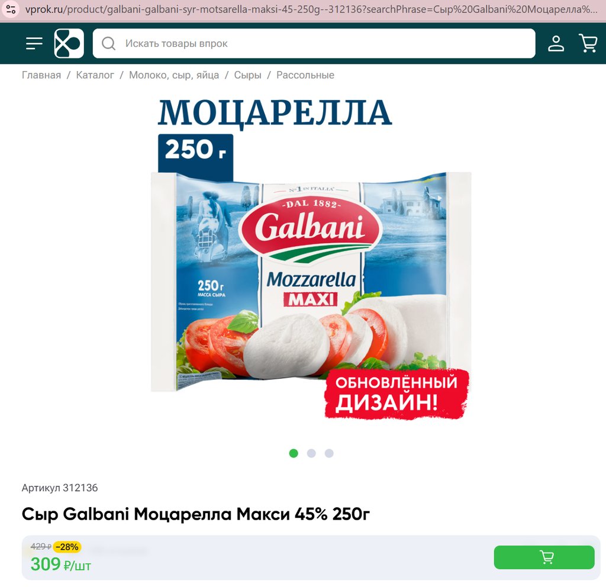606x587 pixels.
Task: Click the site settings icon in address bar
Action: pos(11,9)
